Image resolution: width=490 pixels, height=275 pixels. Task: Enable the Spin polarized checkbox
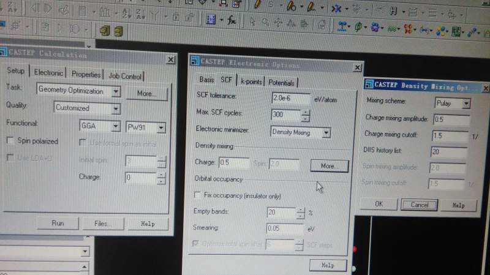tap(10, 140)
